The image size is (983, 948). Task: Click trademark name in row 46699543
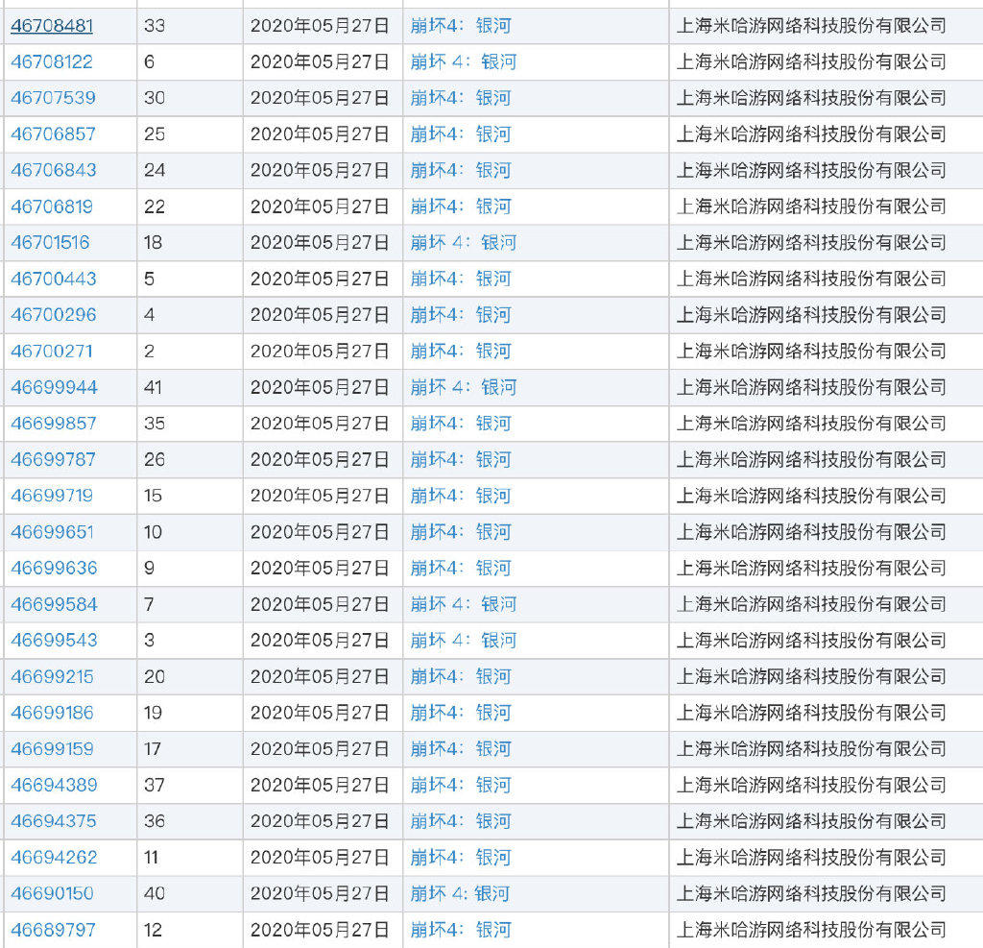(x=464, y=640)
